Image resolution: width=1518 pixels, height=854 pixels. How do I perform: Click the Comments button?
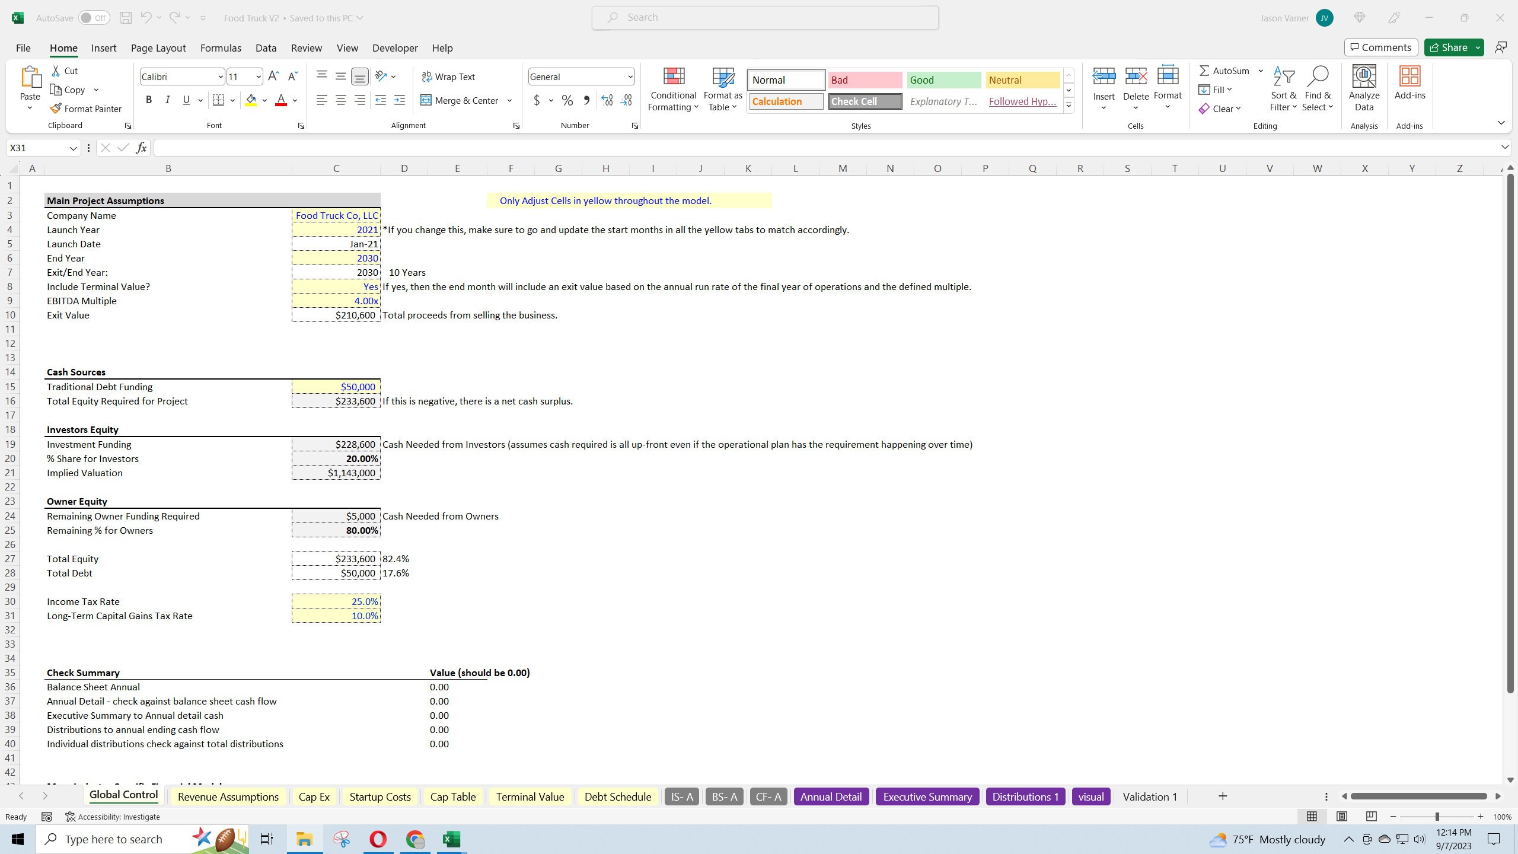point(1381,47)
